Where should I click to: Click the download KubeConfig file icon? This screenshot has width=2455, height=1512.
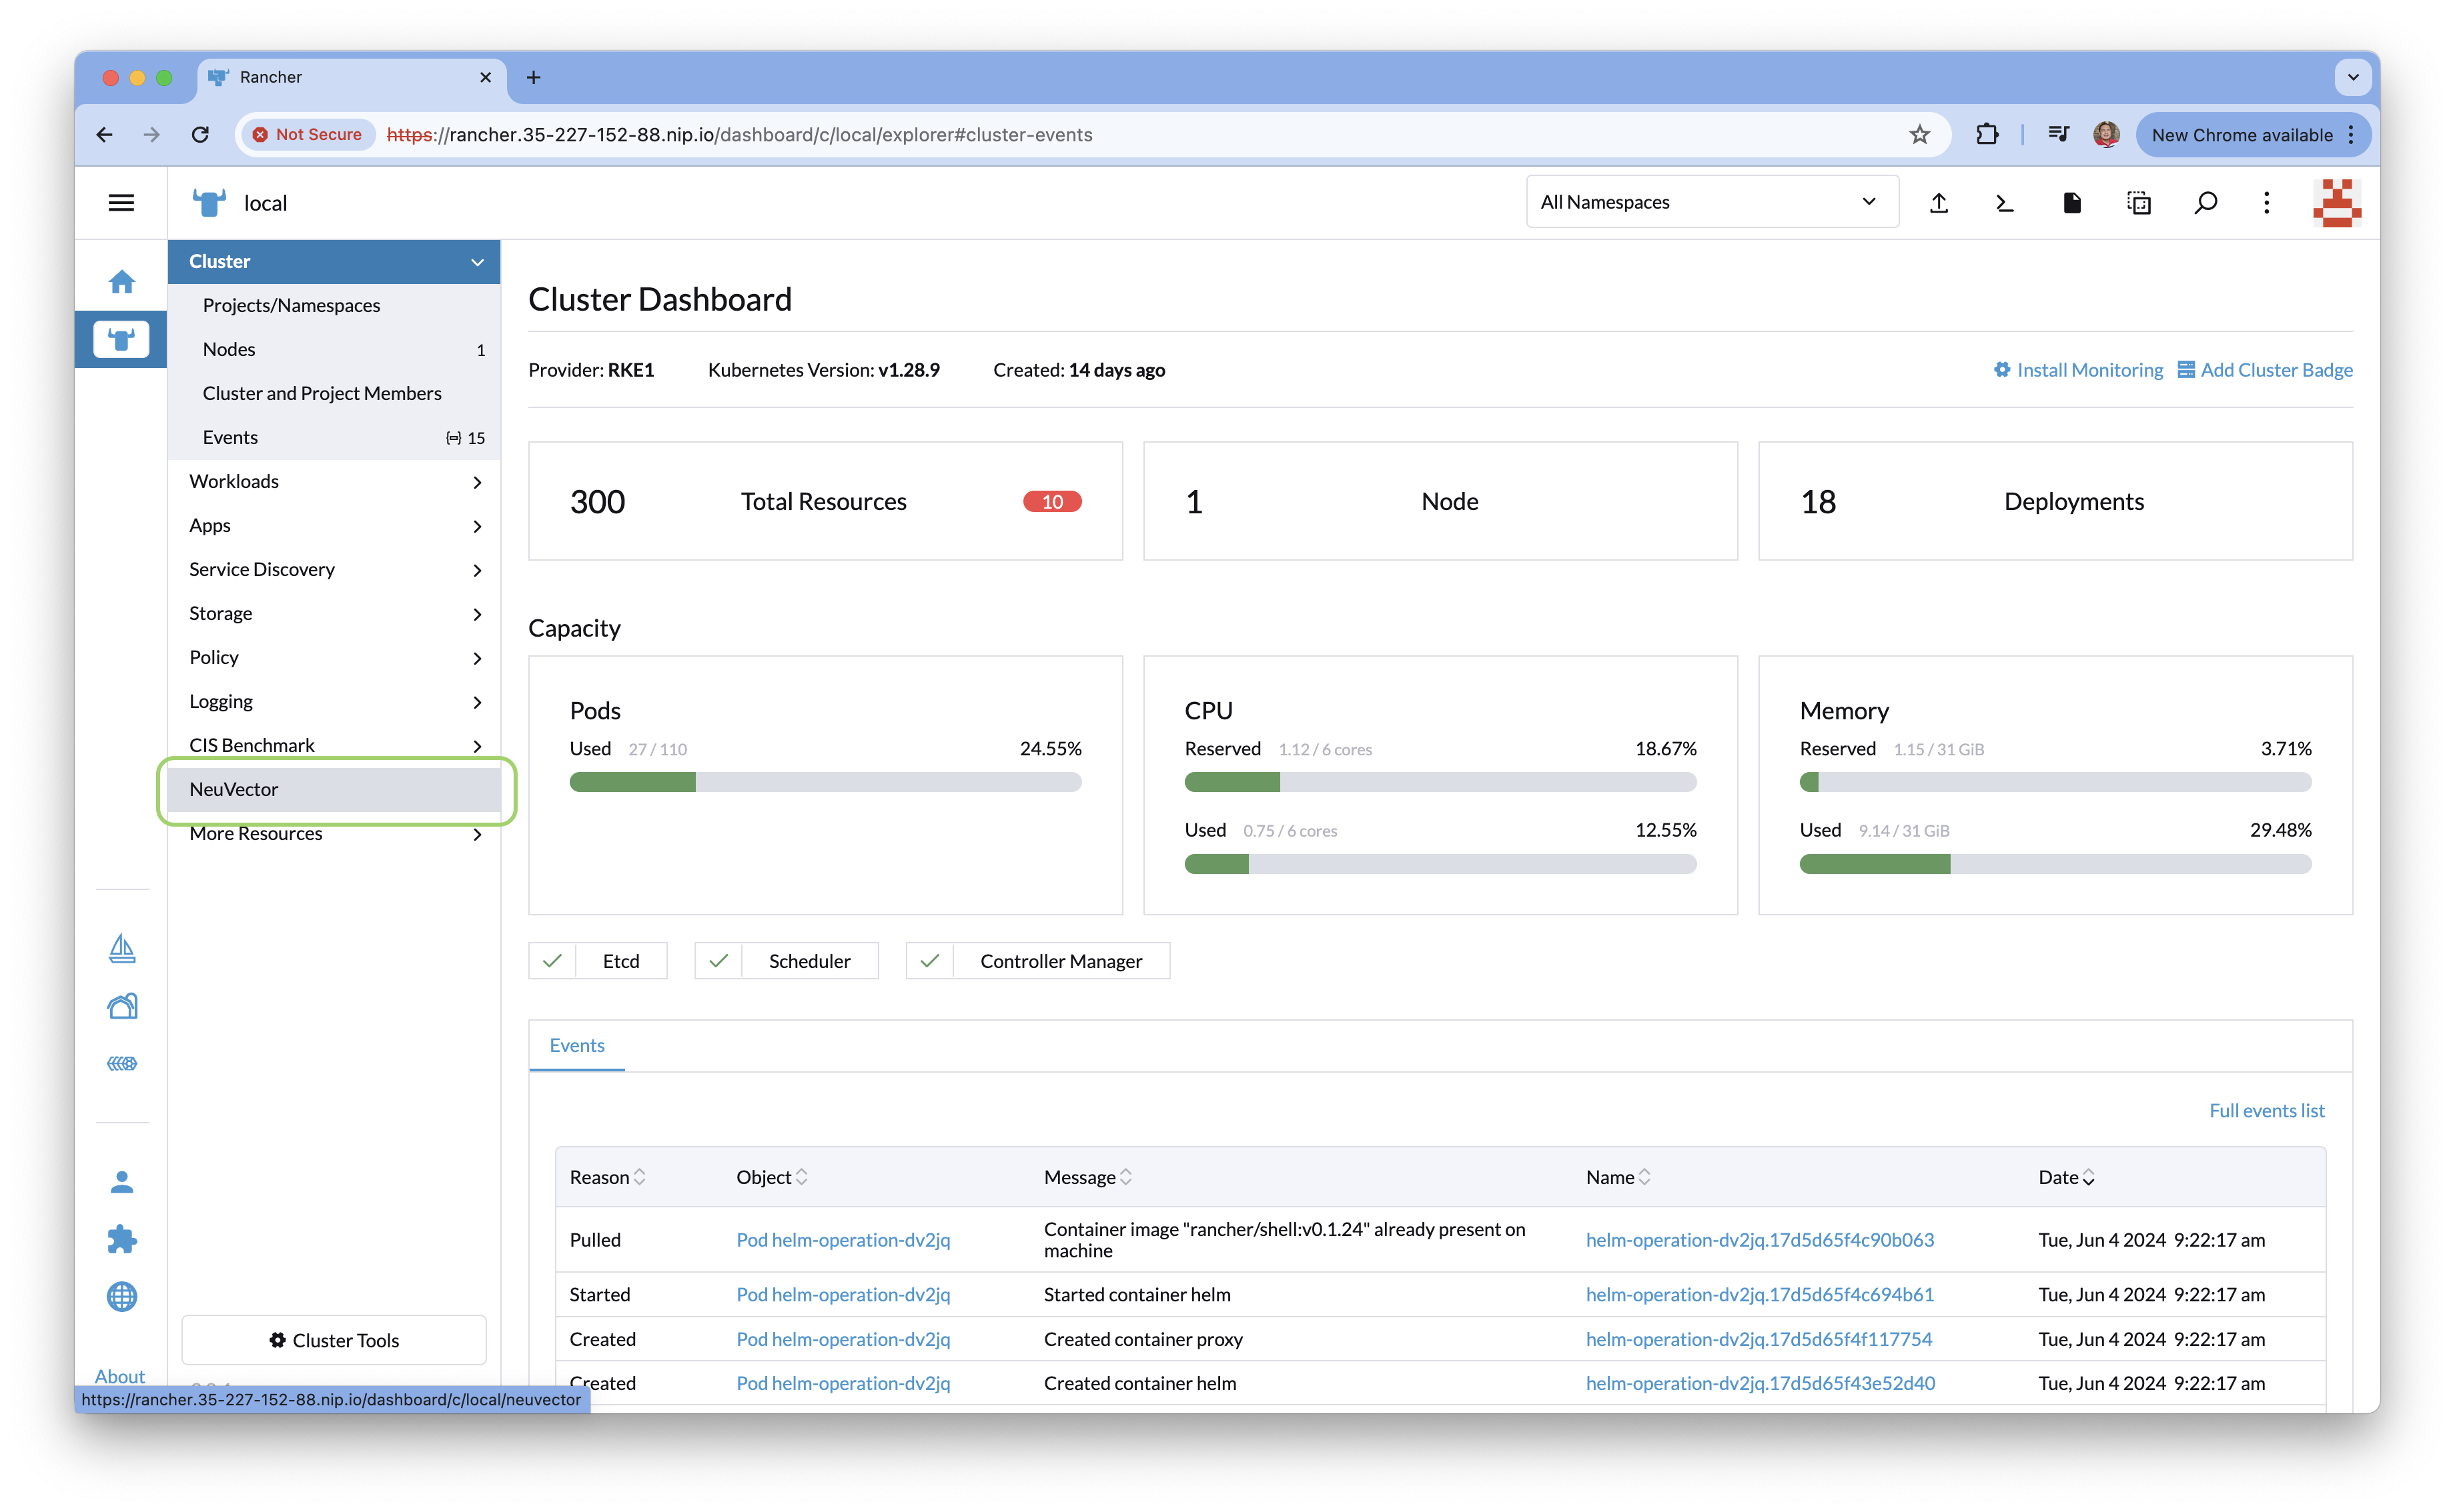click(x=2072, y=203)
